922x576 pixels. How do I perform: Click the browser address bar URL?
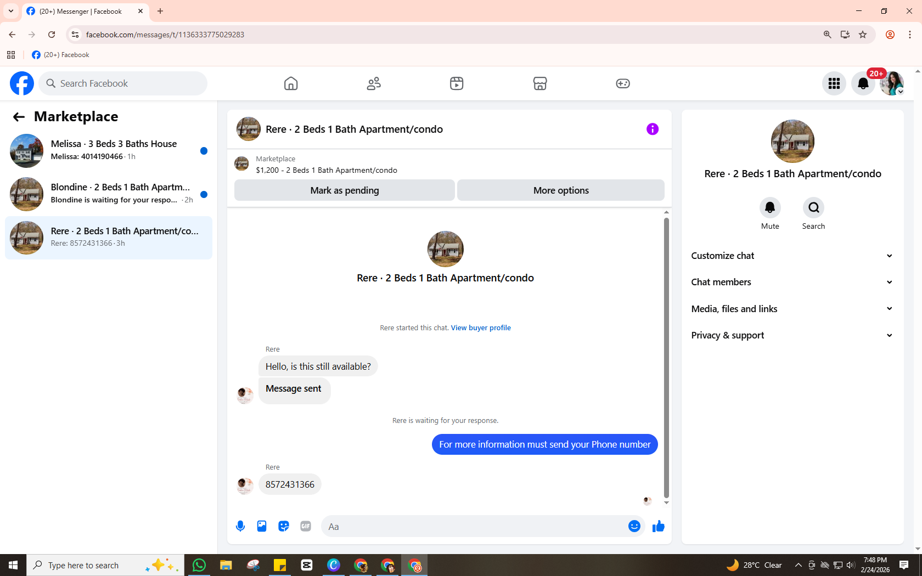(x=165, y=35)
